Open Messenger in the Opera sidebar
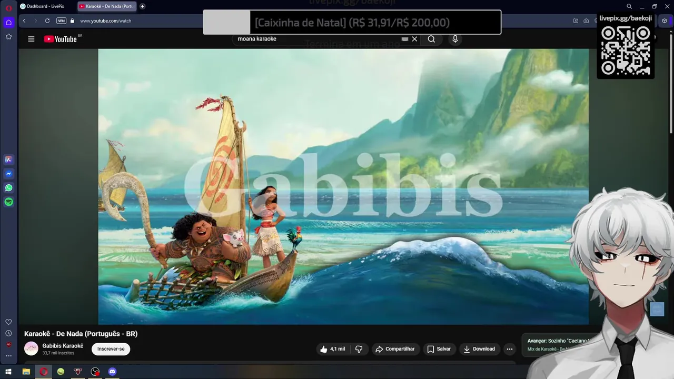The image size is (674, 379). (8, 174)
